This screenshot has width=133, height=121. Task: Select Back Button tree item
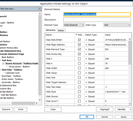coord(8,57)
